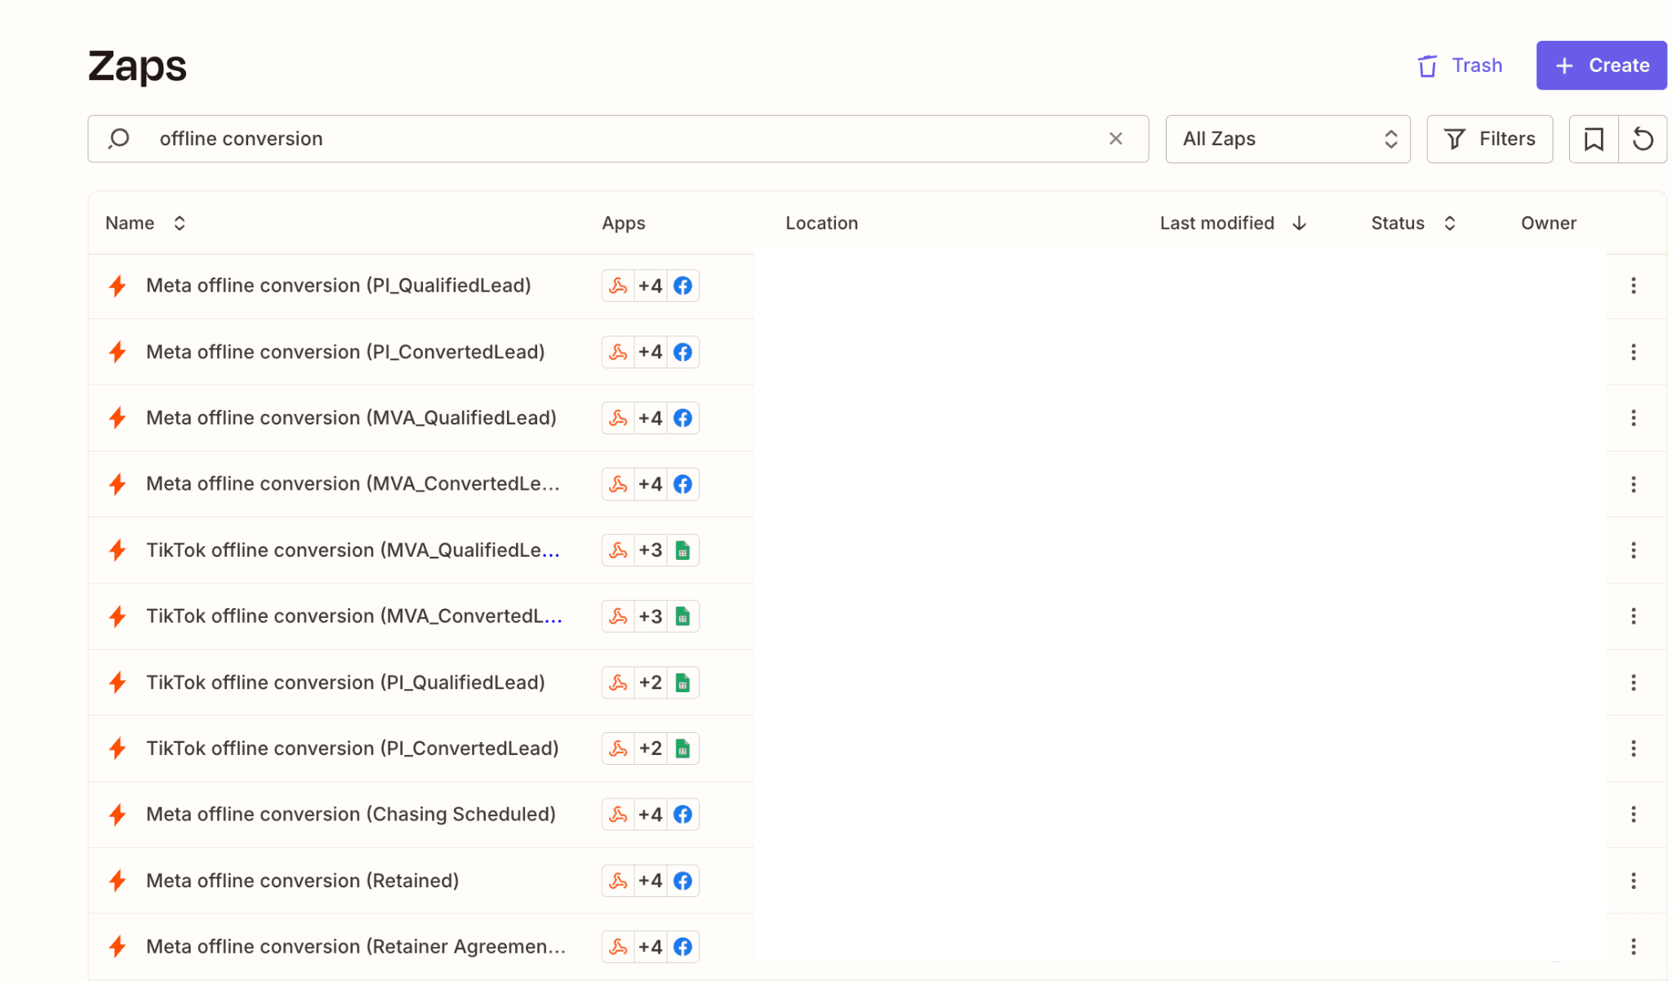The image size is (1672, 982).
Task: Toggle the lightning status icon on Meta offline conversion (Retained)
Action: [x=117, y=881]
